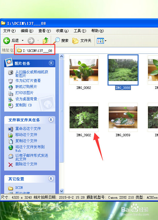Click the IMG_3902 file name label

[x=84, y=135]
